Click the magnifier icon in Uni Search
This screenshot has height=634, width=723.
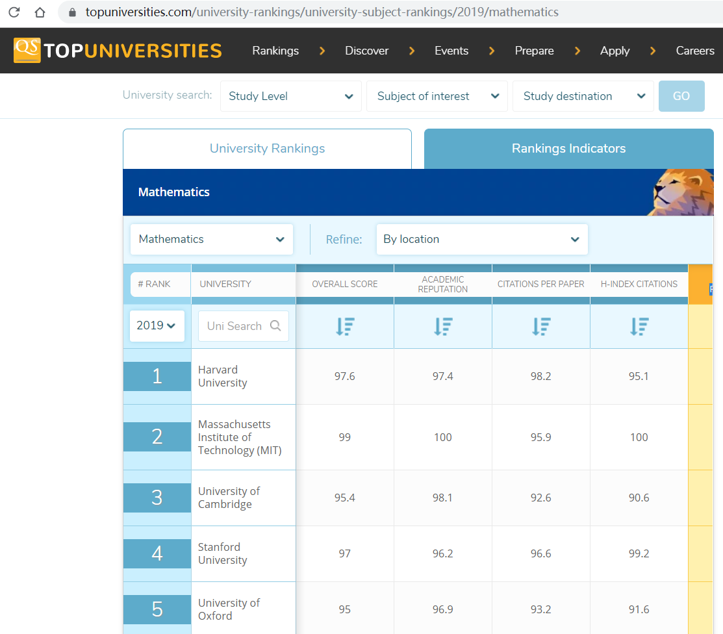(275, 326)
